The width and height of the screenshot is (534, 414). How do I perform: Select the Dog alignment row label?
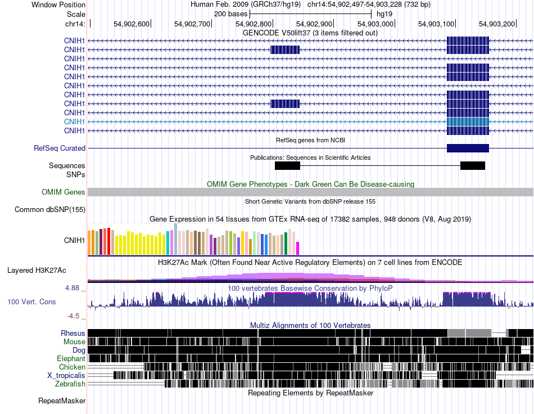click(x=79, y=350)
